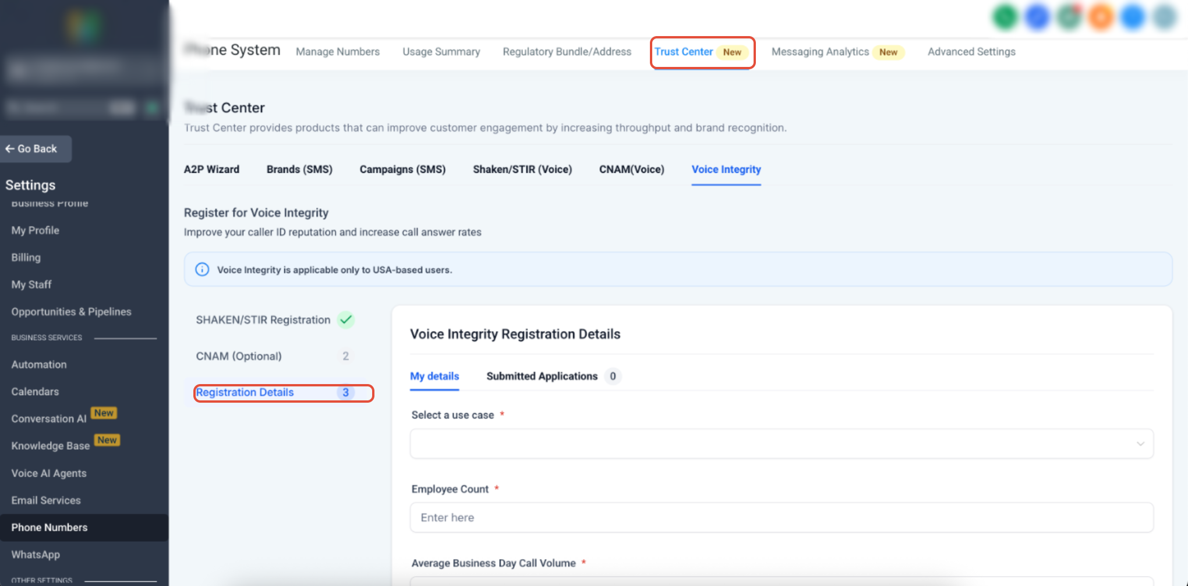Switch to the My details tab
The height and width of the screenshot is (586, 1188).
(x=434, y=377)
